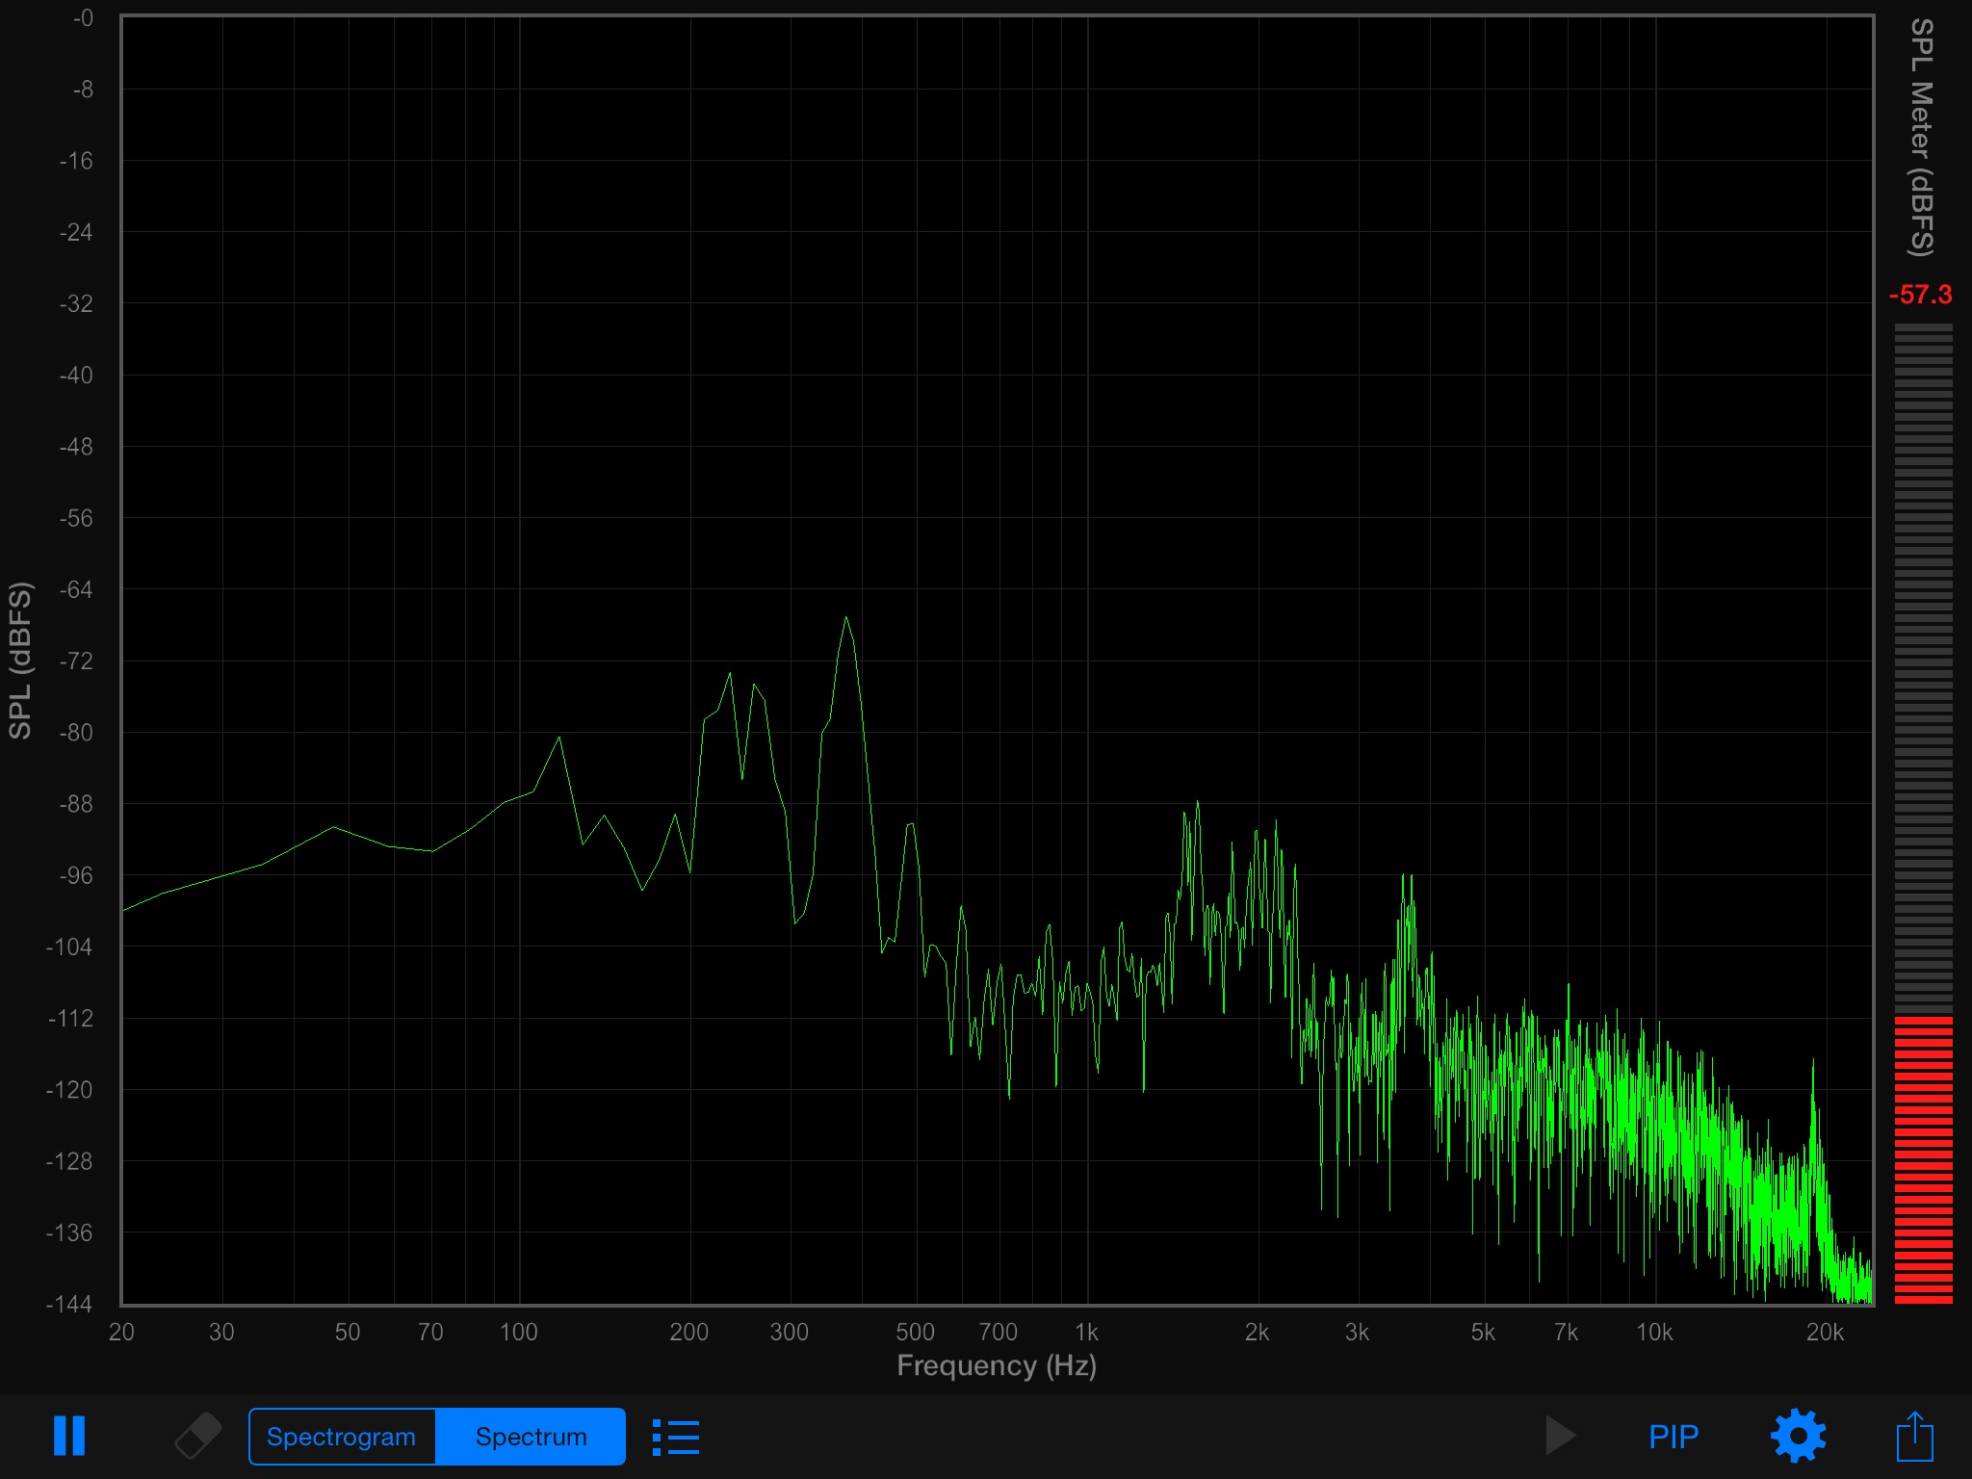Enable PIP mode
Viewport: 1972px width, 1479px height.
(1673, 1437)
